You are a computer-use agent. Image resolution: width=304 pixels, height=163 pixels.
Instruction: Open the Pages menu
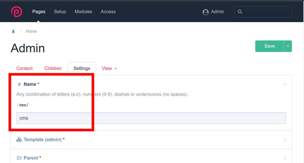[39, 12]
